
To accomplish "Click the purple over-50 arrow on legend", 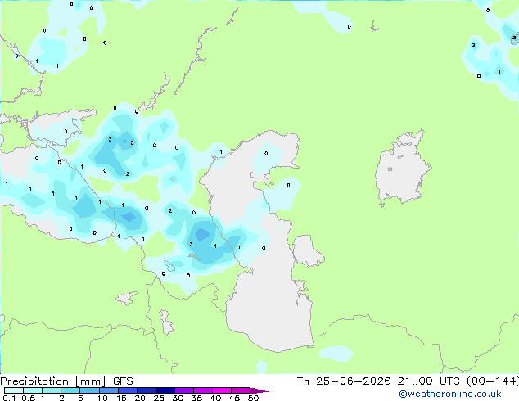I will click(x=259, y=390).
